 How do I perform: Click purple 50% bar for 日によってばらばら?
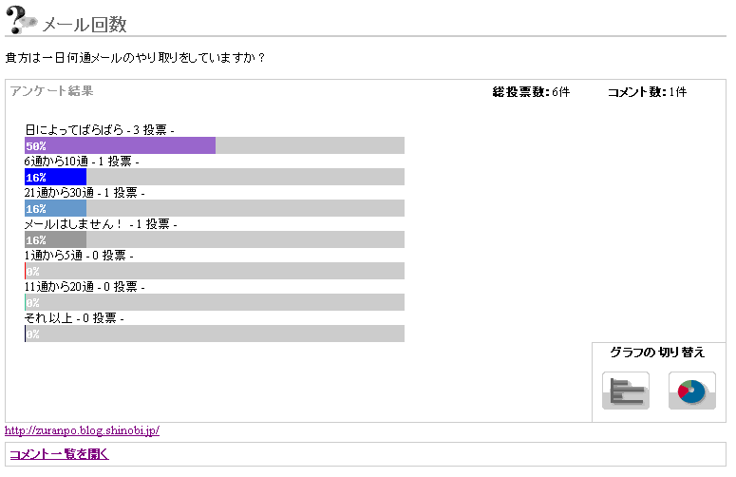coord(121,145)
